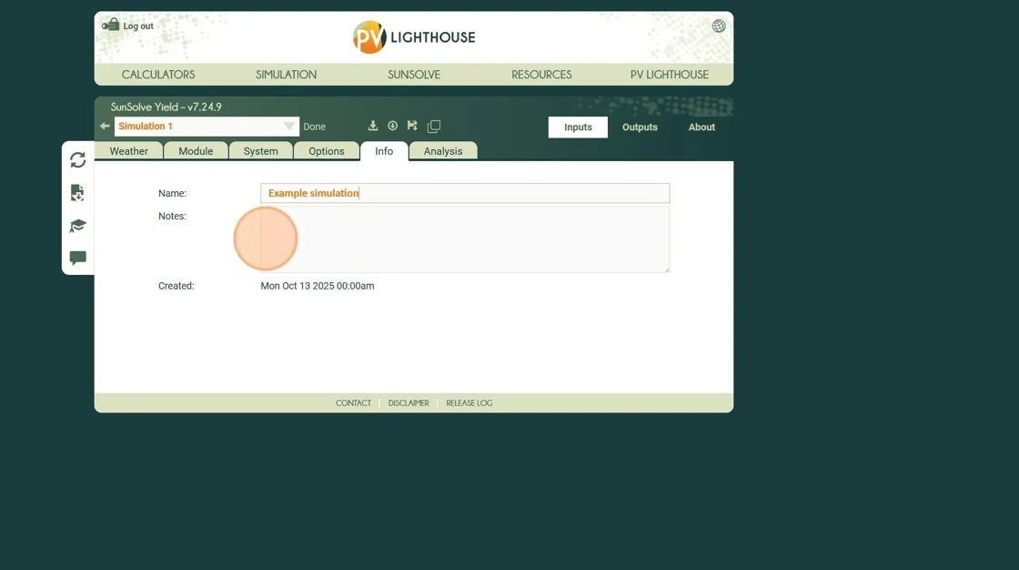
Task: Open the SUNSOLVE menu
Action: pos(414,75)
